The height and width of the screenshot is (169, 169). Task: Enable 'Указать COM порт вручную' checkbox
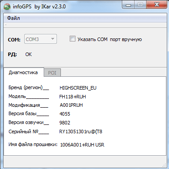[x=72, y=39]
